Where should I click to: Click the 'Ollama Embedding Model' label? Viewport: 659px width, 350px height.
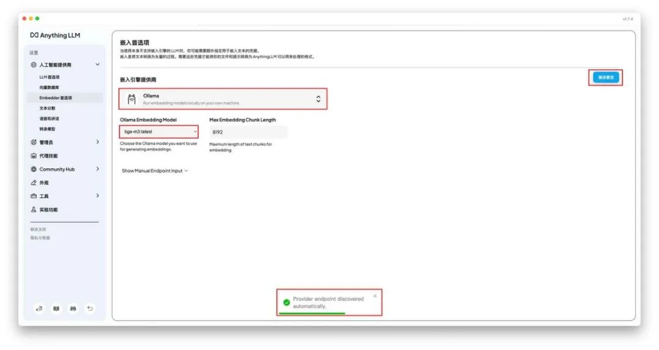(148, 120)
